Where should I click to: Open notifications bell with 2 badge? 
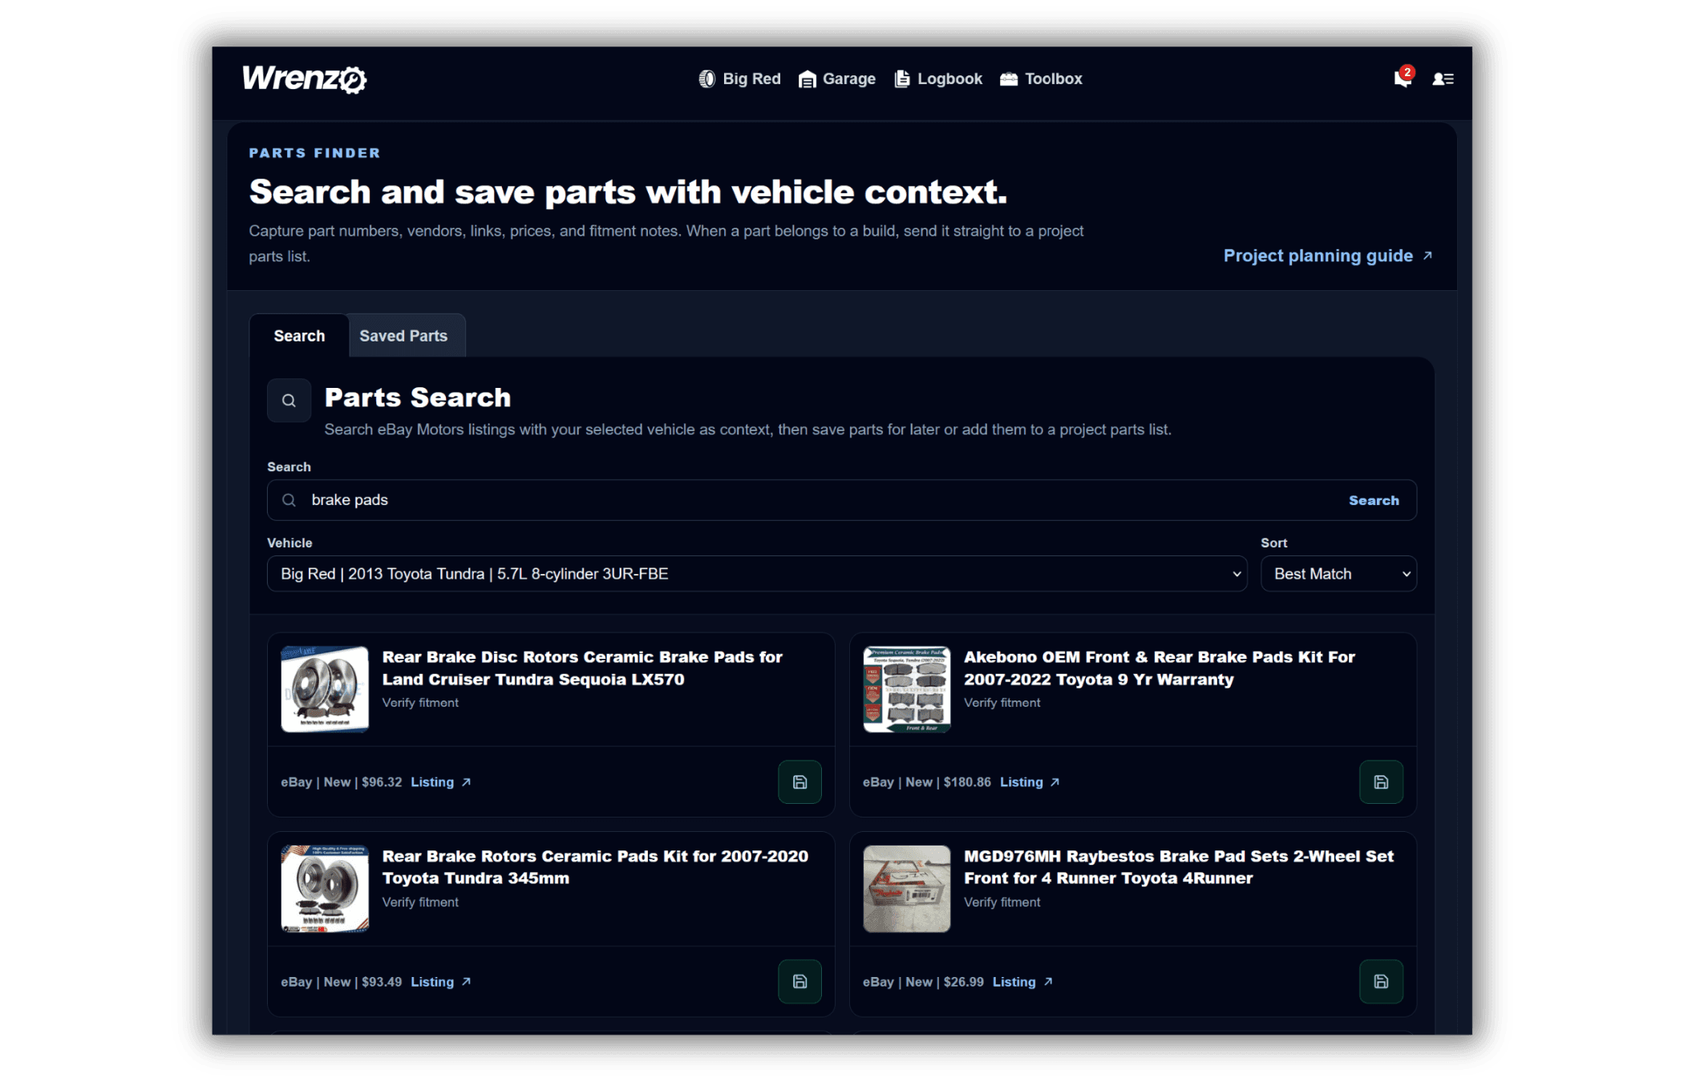(1403, 78)
